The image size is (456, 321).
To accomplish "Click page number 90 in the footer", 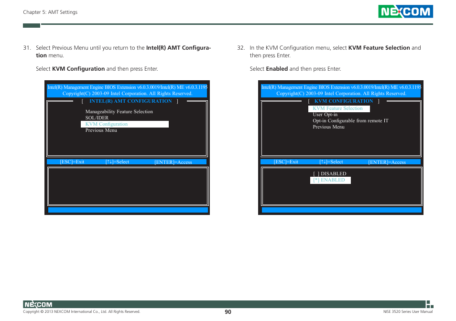I will (x=228, y=312).
